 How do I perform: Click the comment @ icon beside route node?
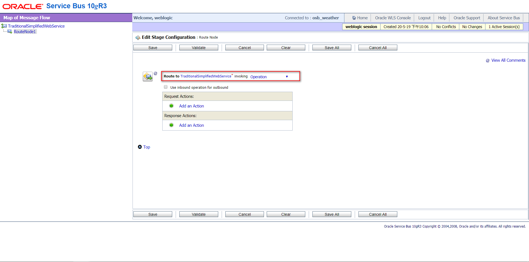tap(155, 73)
